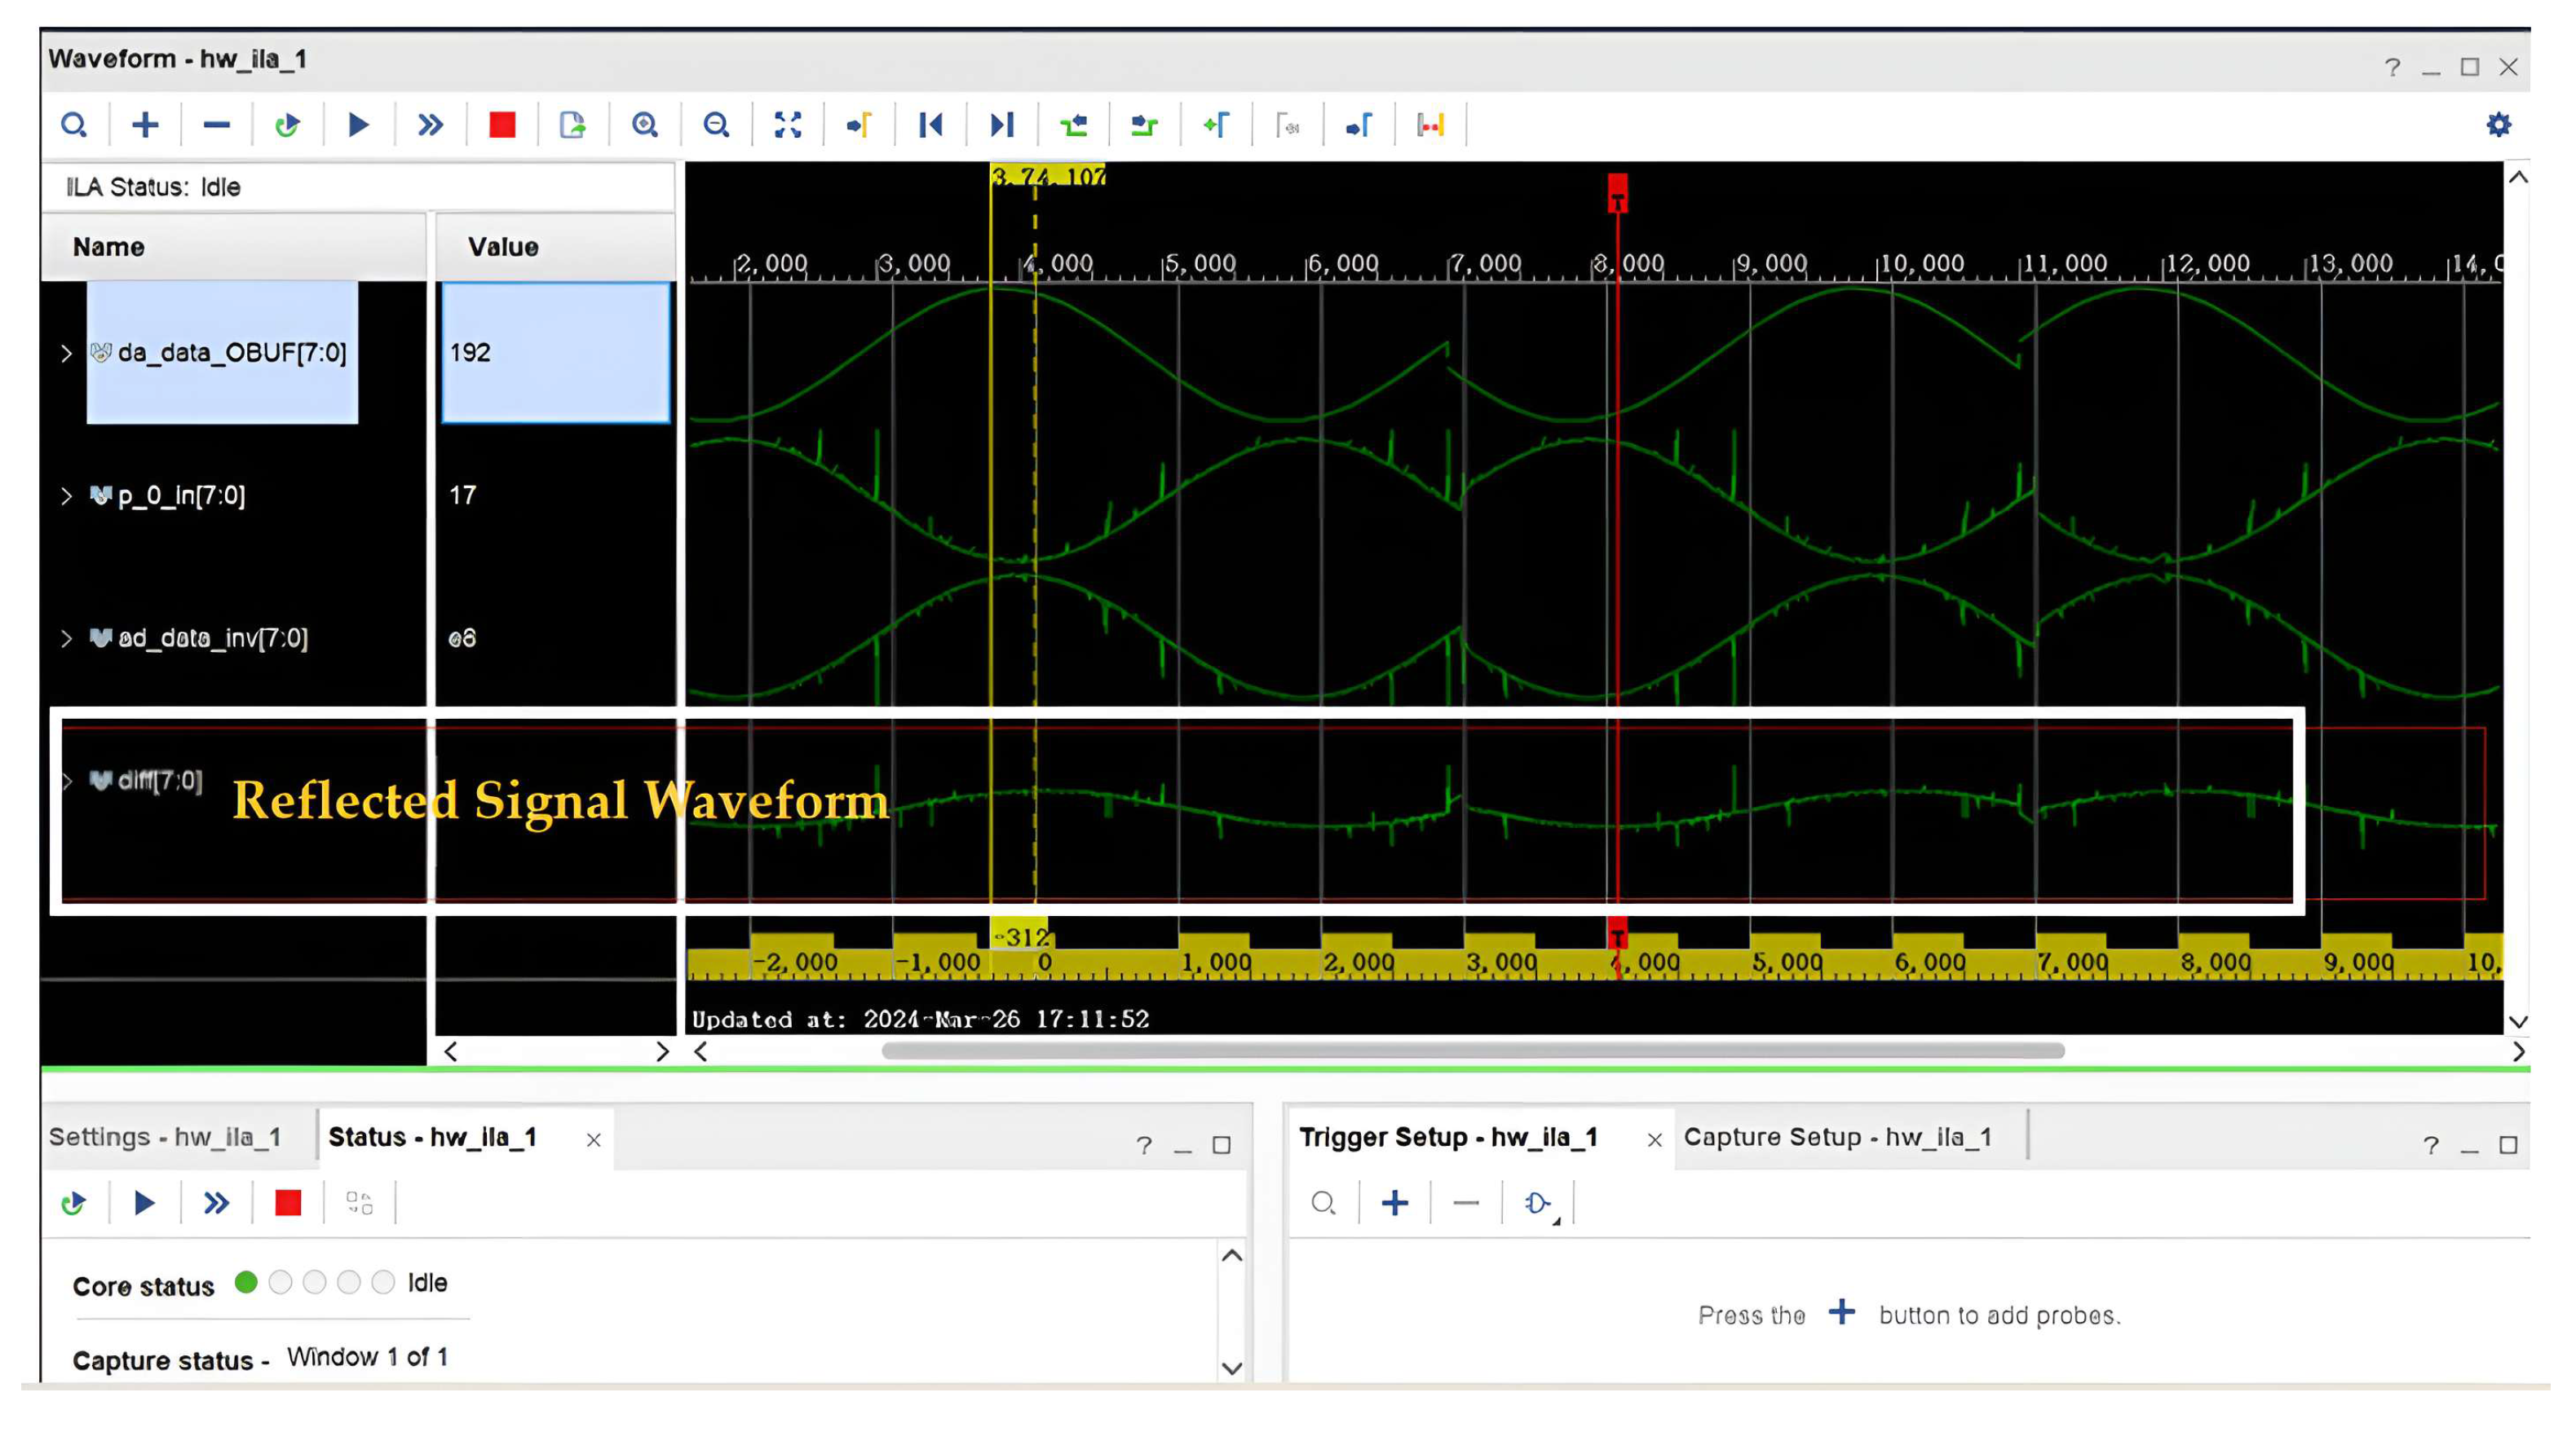Click the zoom in magnifier icon
Screen dimensions: 2576x1432
(x=645, y=125)
